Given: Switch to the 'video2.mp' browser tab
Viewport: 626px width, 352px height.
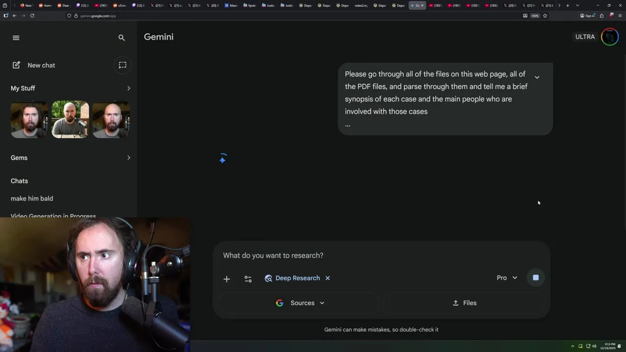Looking at the screenshot, I should tap(361, 5).
